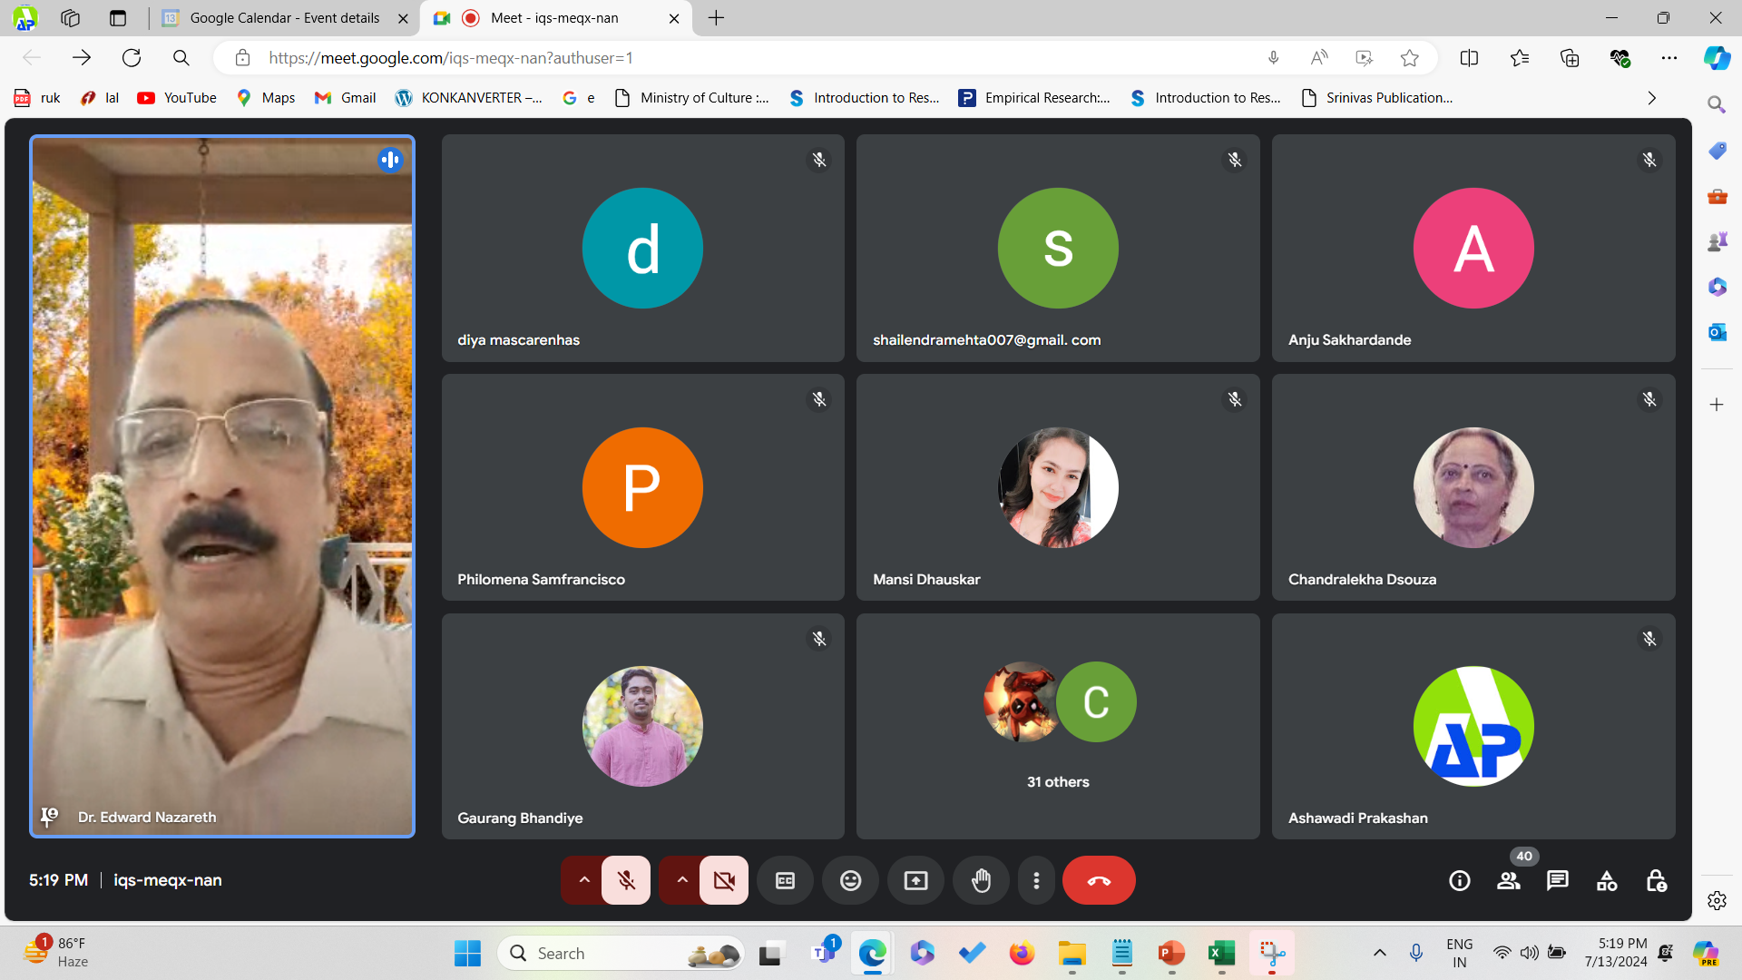Image resolution: width=1742 pixels, height=980 pixels.
Task: Open host controls lock icon
Action: click(1656, 880)
